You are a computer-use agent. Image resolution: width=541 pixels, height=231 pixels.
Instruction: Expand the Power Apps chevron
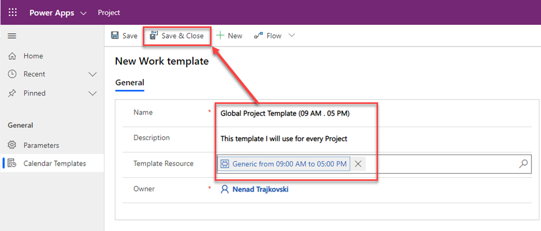83,13
